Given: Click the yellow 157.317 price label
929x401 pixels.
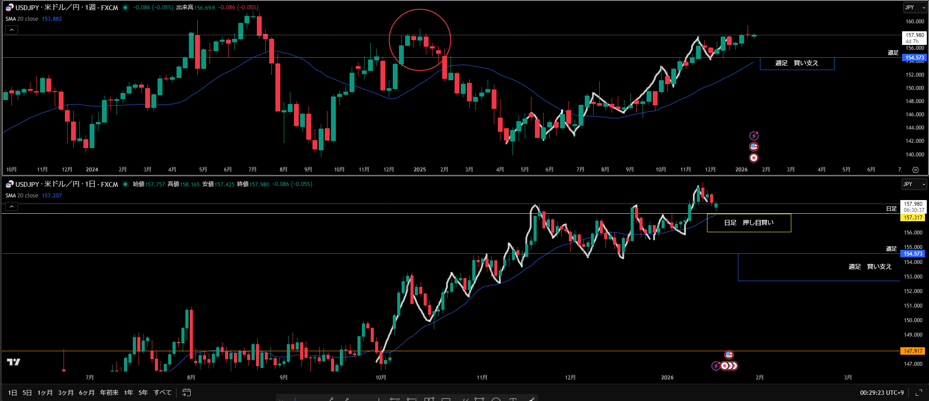Looking at the screenshot, I should tap(913, 218).
